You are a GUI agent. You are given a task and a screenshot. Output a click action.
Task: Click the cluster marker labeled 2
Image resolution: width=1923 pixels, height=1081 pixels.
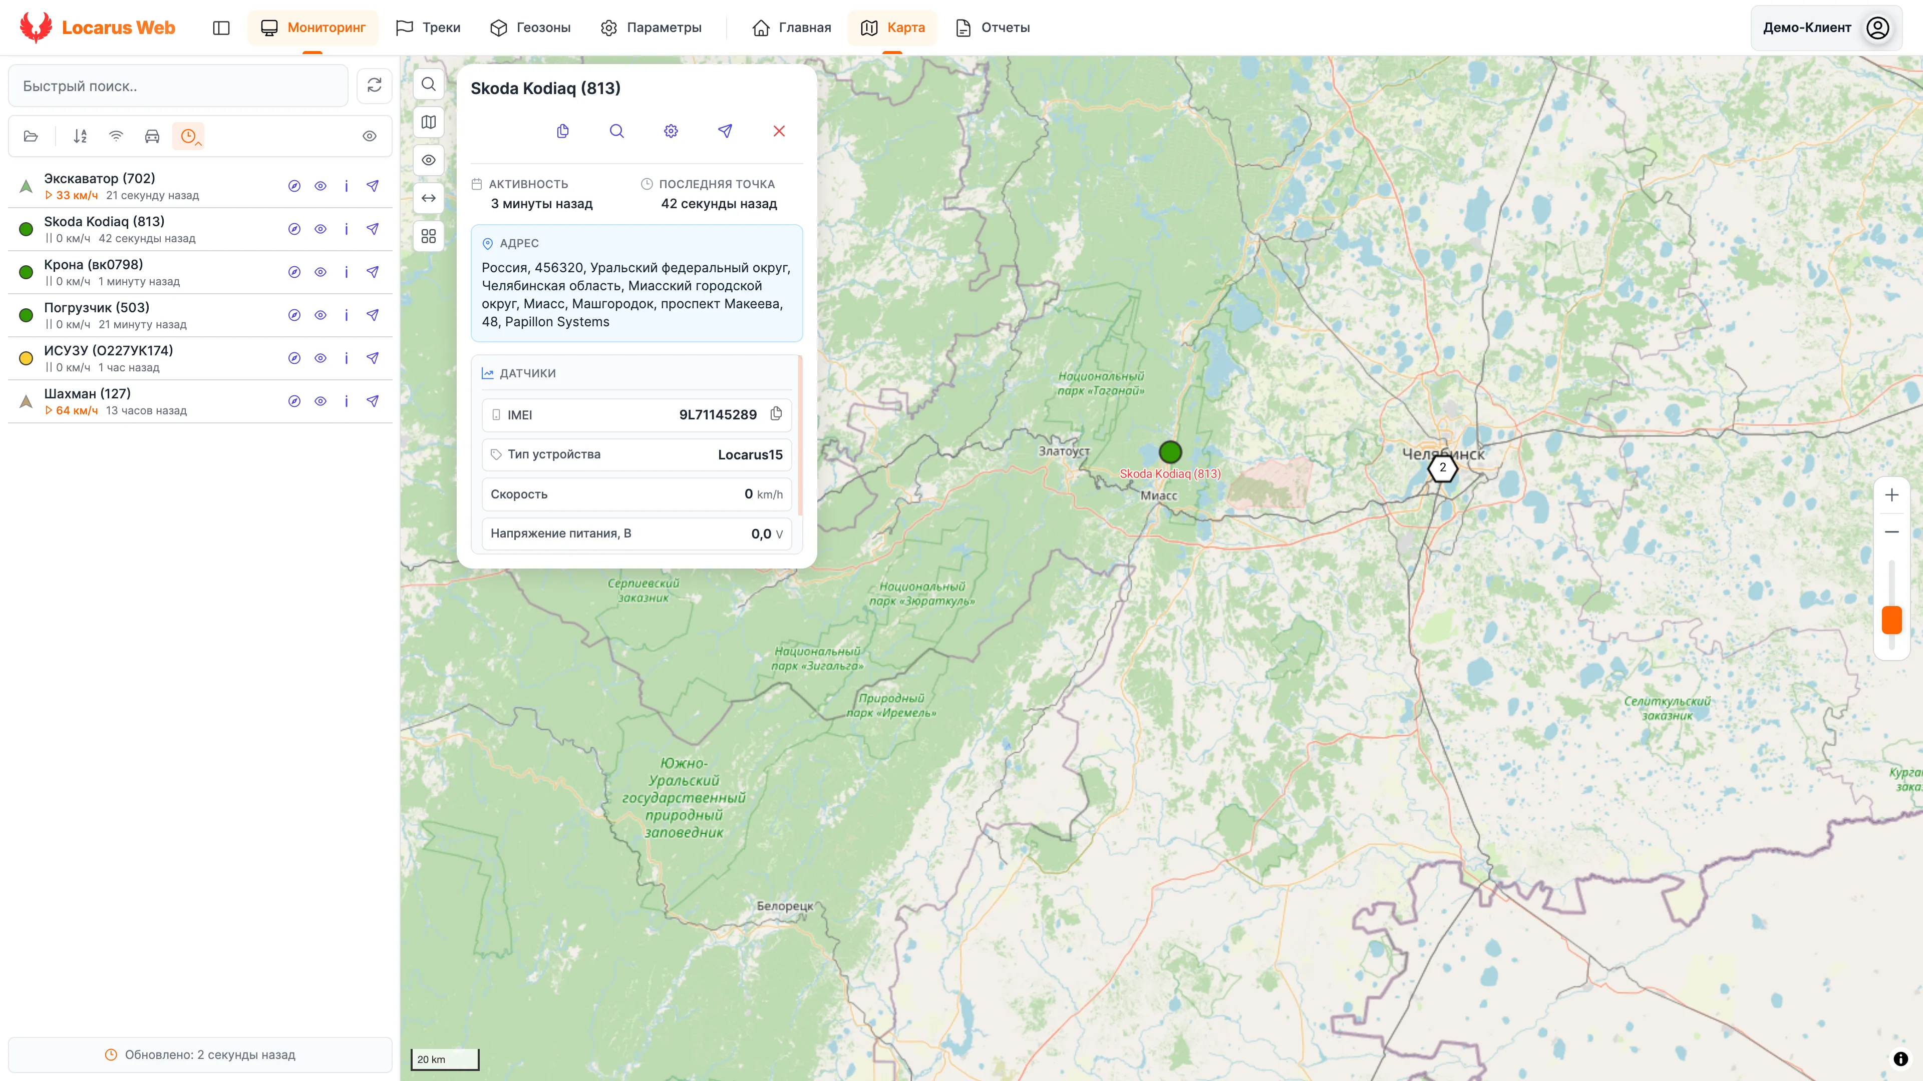click(x=1442, y=468)
